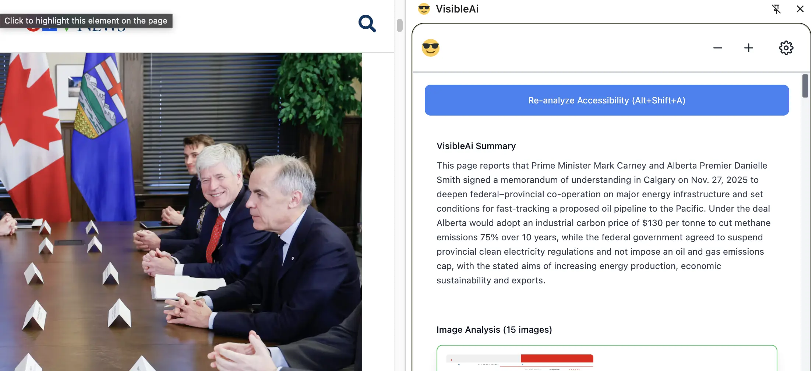The height and width of the screenshot is (371, 812).
Task: Click the summary paragraph about Carney
Action: point(603,223)
